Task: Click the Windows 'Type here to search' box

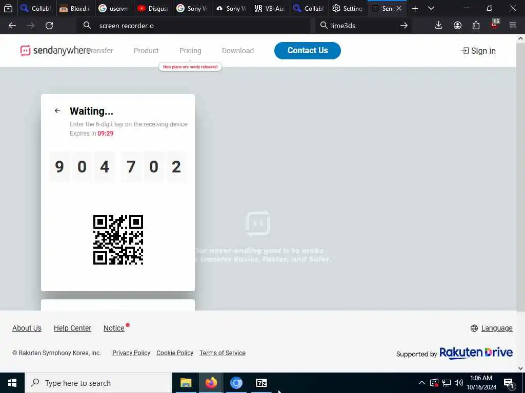Action: [98, 383]
